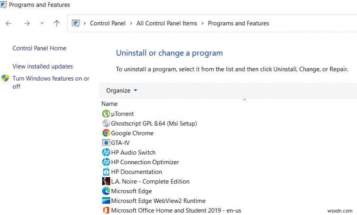This screenshot has width=357, height=215.
Task: Click the L.A. Noire game icon
Action: (106, 181)
